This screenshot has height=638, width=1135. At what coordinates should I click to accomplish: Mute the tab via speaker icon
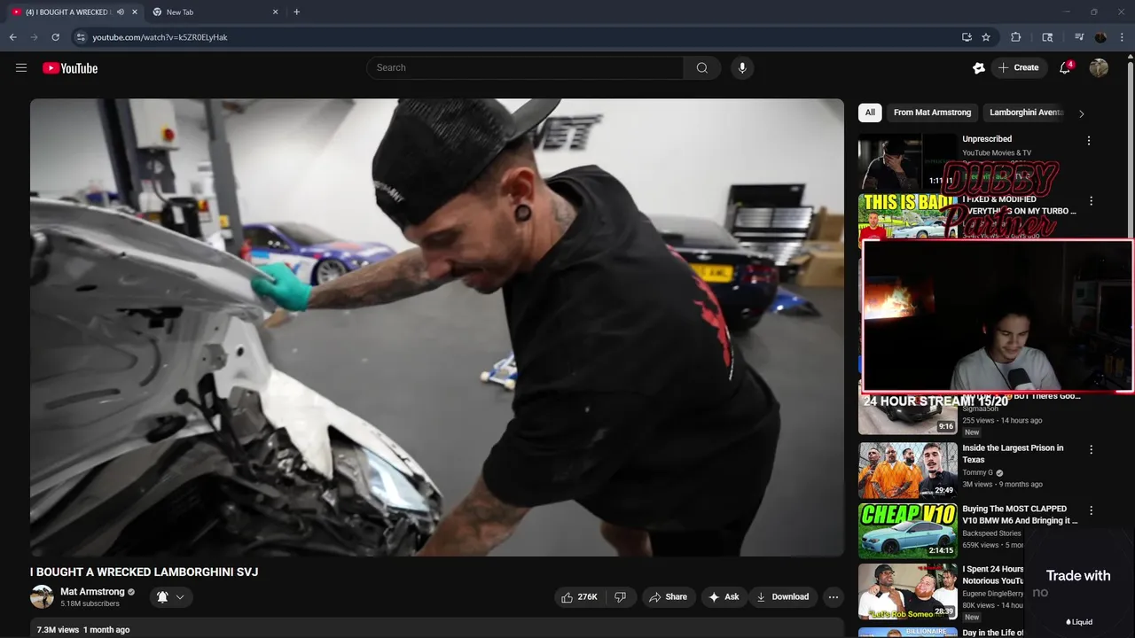(x=121, y=12)
